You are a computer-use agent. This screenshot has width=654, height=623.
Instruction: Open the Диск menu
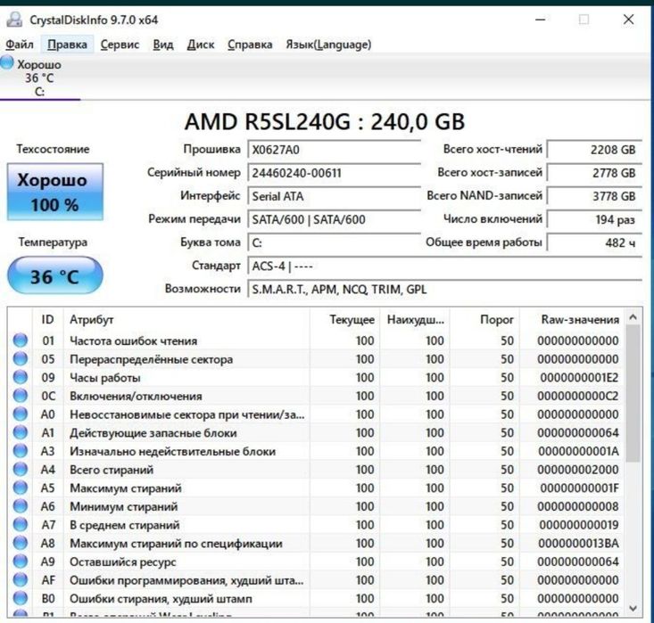click(x=201, y=45)
